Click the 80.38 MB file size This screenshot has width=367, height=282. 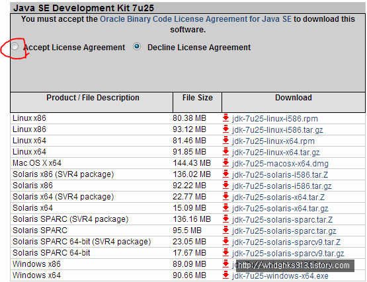pyautogui.click(x=189, y=118)
